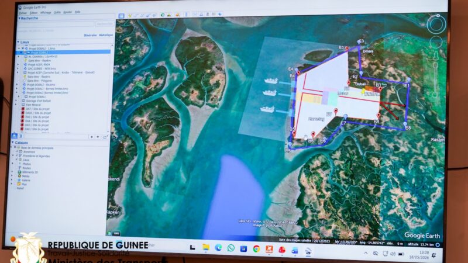
Task: Open Microsoft Store from the taskbar
Action: pos(243,248)
